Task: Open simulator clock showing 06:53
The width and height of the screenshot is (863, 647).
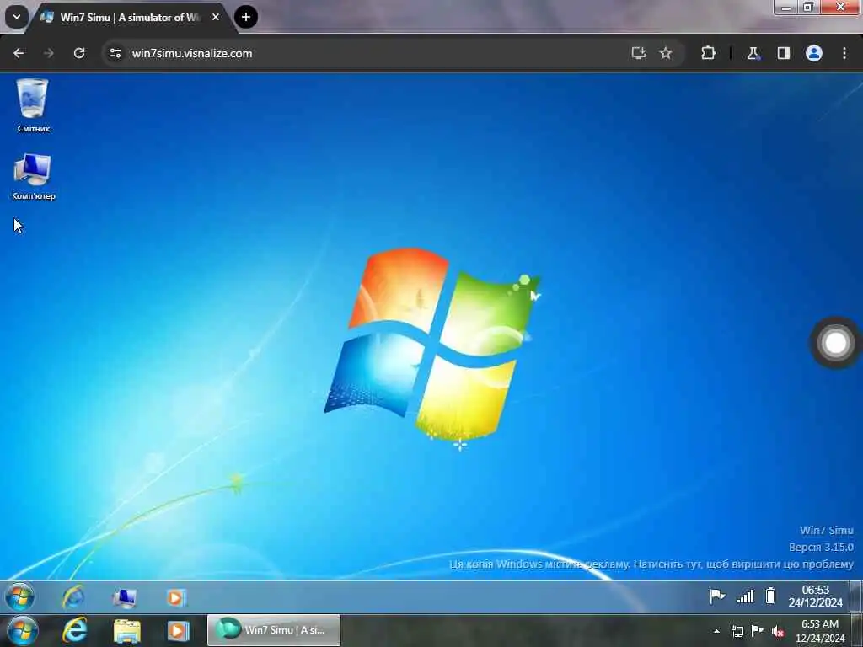Action: pos(815,596)
